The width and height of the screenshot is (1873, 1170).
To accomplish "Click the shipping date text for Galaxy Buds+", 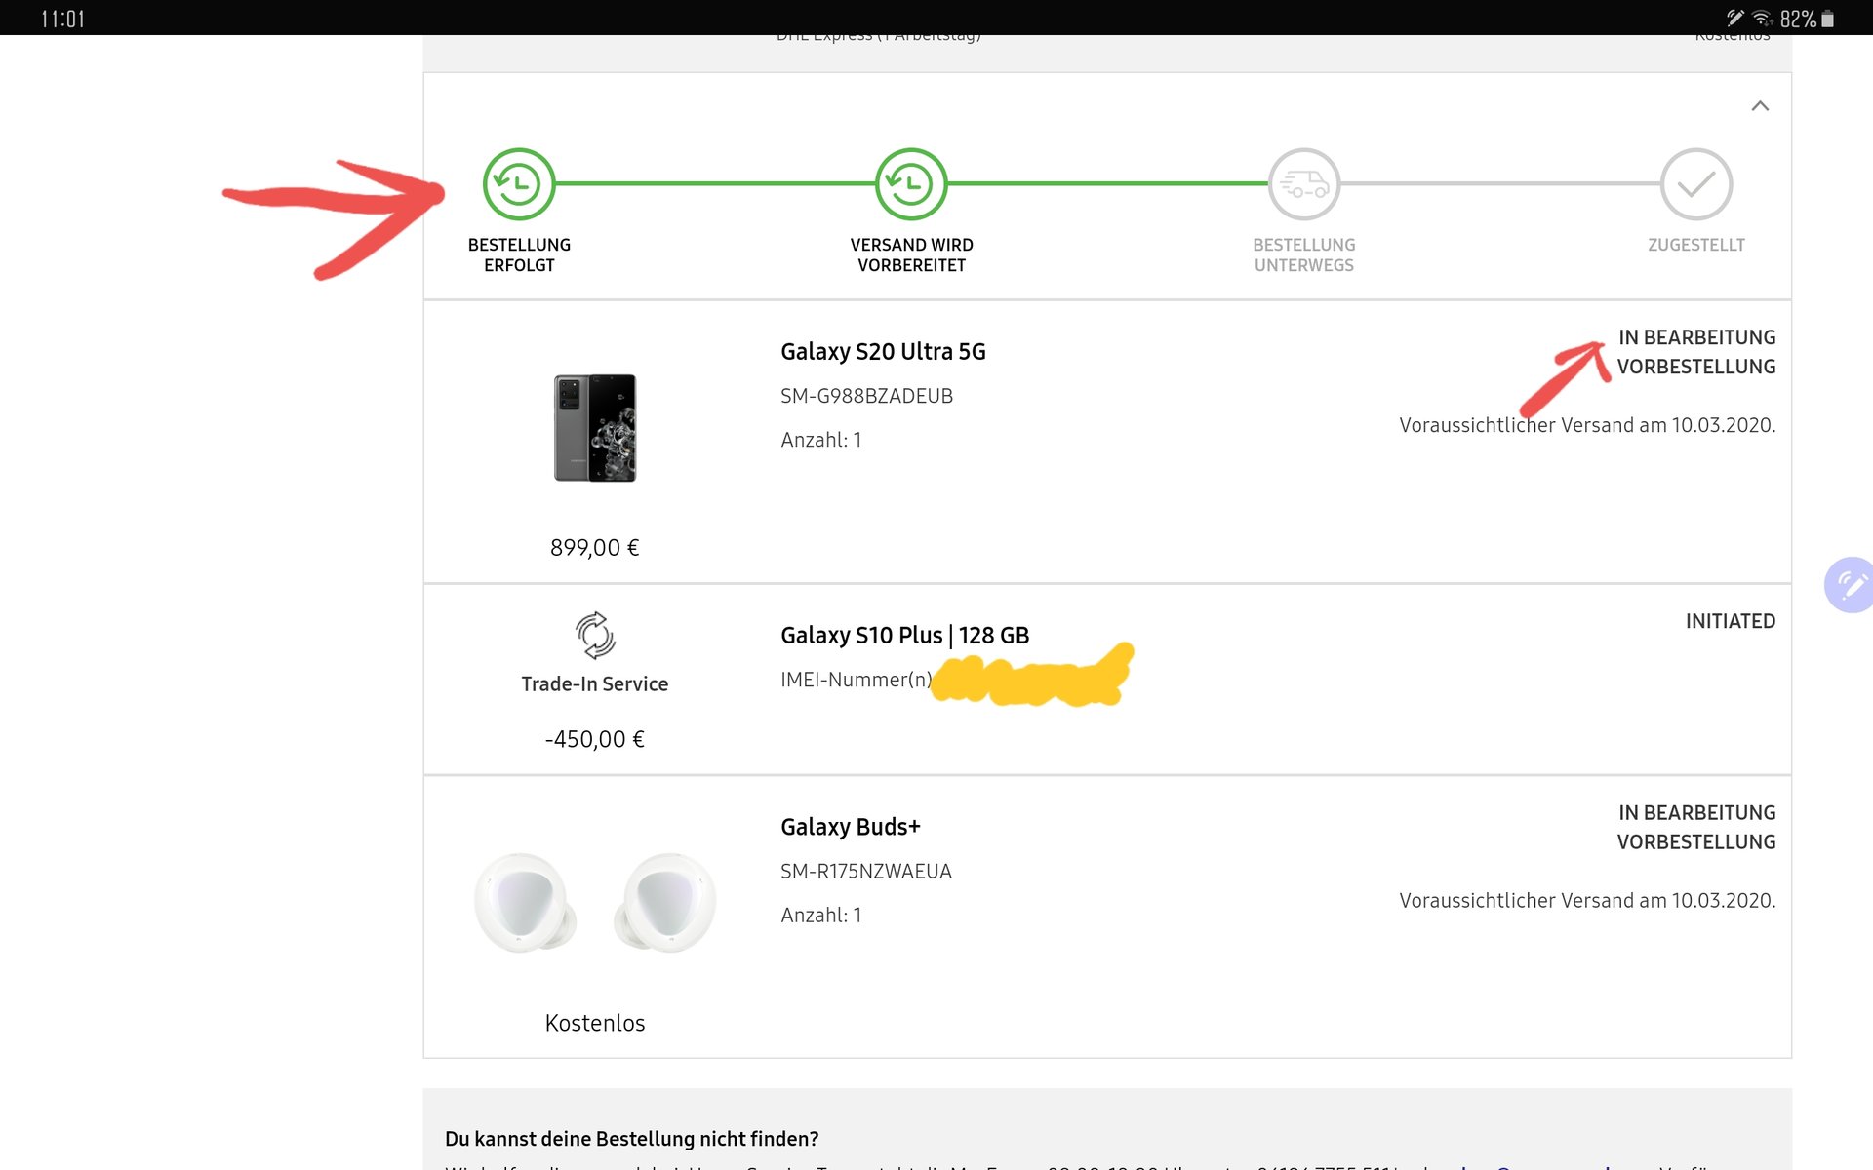I will click(x=1587, y=901).
